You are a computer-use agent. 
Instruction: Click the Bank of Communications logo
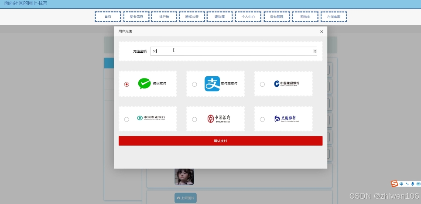[287, 119]
